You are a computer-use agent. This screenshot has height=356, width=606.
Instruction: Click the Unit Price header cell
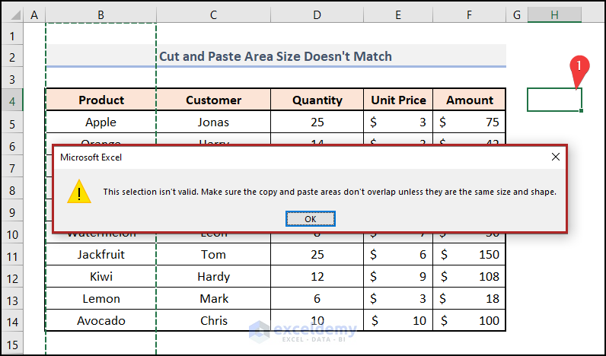[x=399, y=100]
